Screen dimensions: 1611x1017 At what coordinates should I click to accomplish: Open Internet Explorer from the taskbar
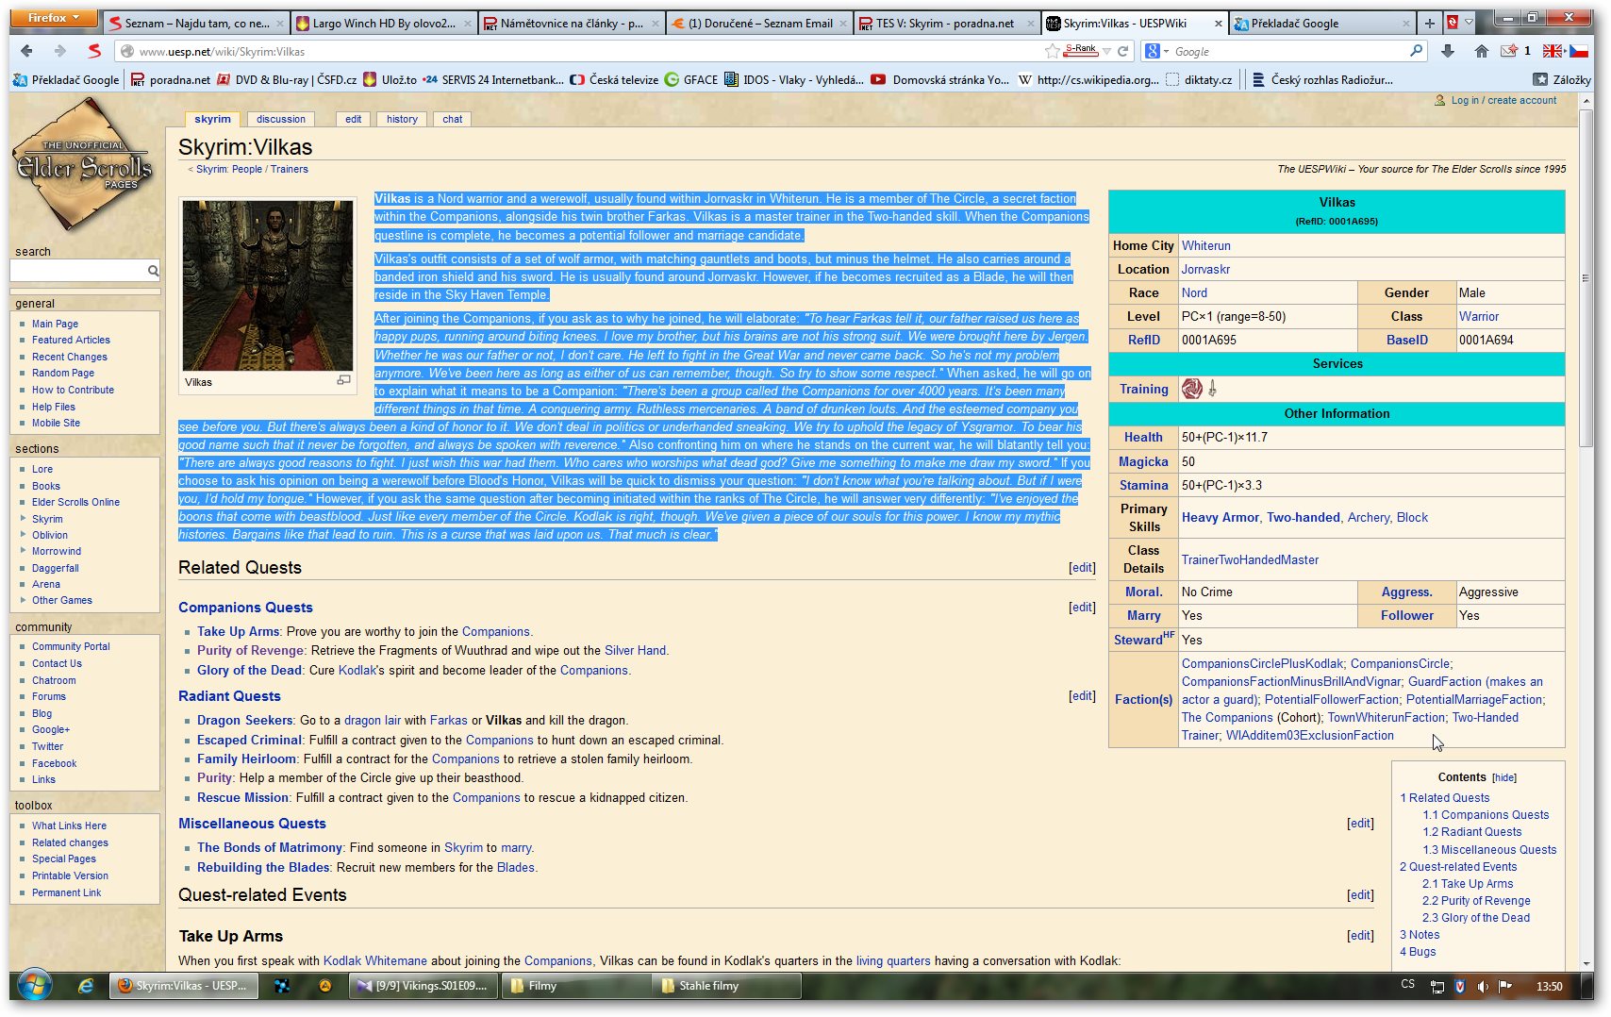pyautogui.click(x=86, y=986)
